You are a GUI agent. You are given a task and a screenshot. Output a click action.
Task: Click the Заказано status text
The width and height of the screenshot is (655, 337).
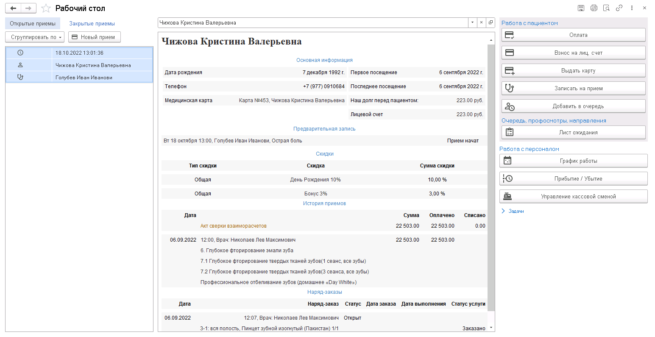(474, 329)
